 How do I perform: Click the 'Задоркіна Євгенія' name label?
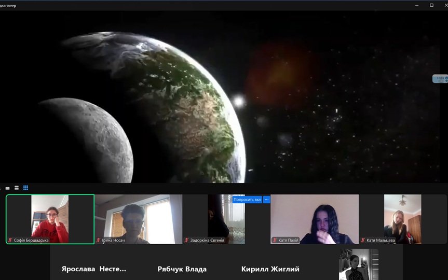(207, 240)
